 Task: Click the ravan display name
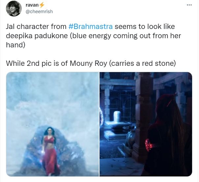pyautogui.click(x=32, y=5)
